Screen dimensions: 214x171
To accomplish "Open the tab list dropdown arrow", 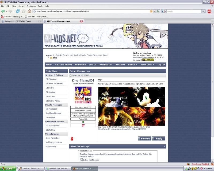I will (x=212, y=21).
